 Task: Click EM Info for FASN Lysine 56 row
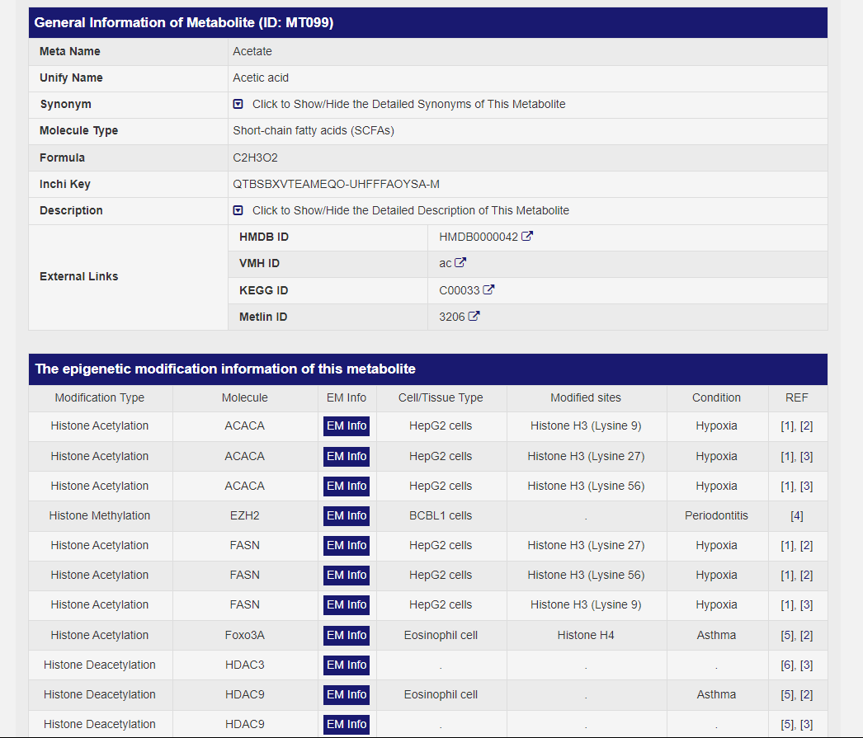pyautogui.click(x=347, y=575)
